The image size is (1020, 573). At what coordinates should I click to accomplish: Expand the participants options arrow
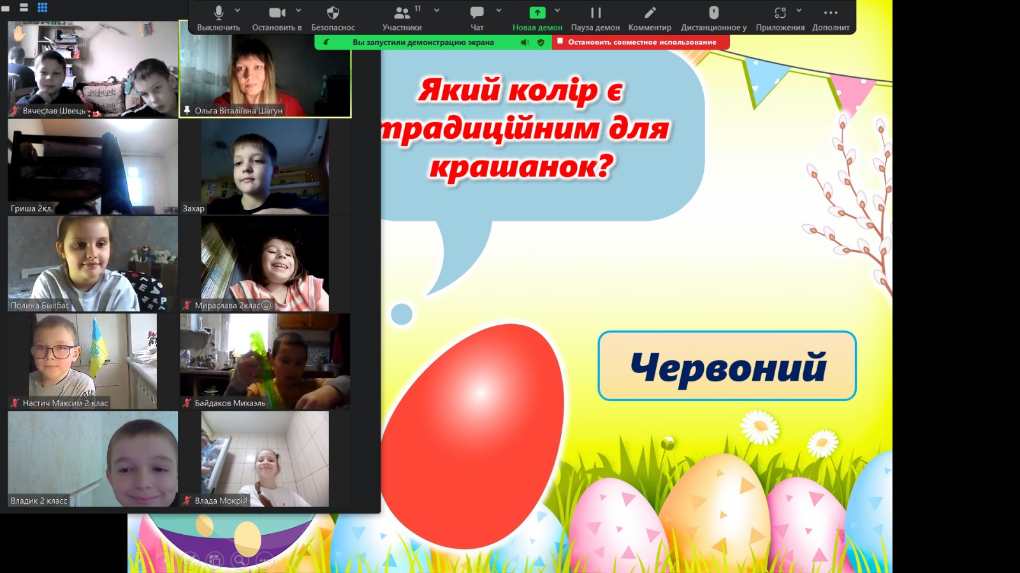[x=437, y=10]
